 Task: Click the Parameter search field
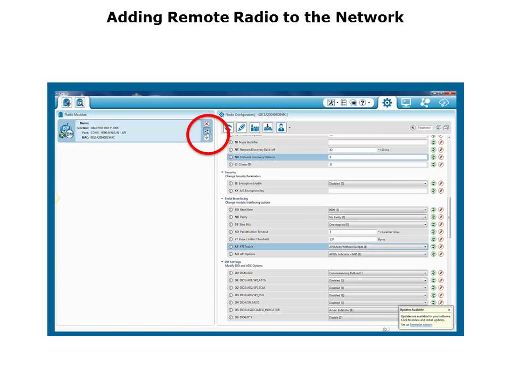tap(424, 128)
